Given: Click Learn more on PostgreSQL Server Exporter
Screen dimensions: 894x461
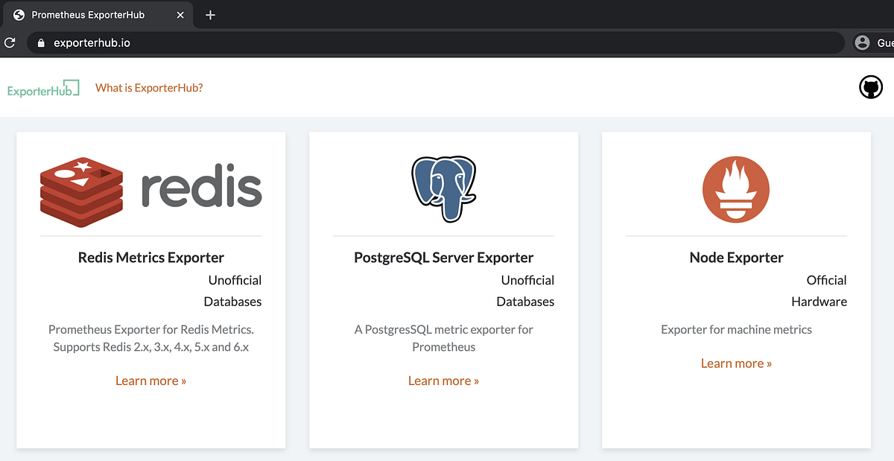Looking at the screenshot, I should tap(443, 380).
